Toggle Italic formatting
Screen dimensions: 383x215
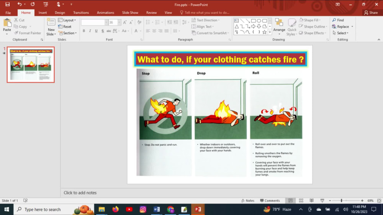pos(90,31)
